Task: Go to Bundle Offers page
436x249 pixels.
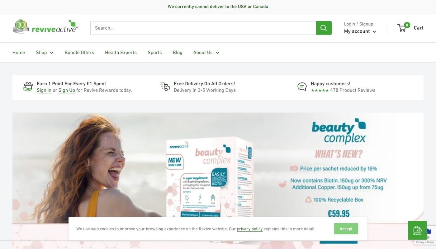Action: pos(79,53)
